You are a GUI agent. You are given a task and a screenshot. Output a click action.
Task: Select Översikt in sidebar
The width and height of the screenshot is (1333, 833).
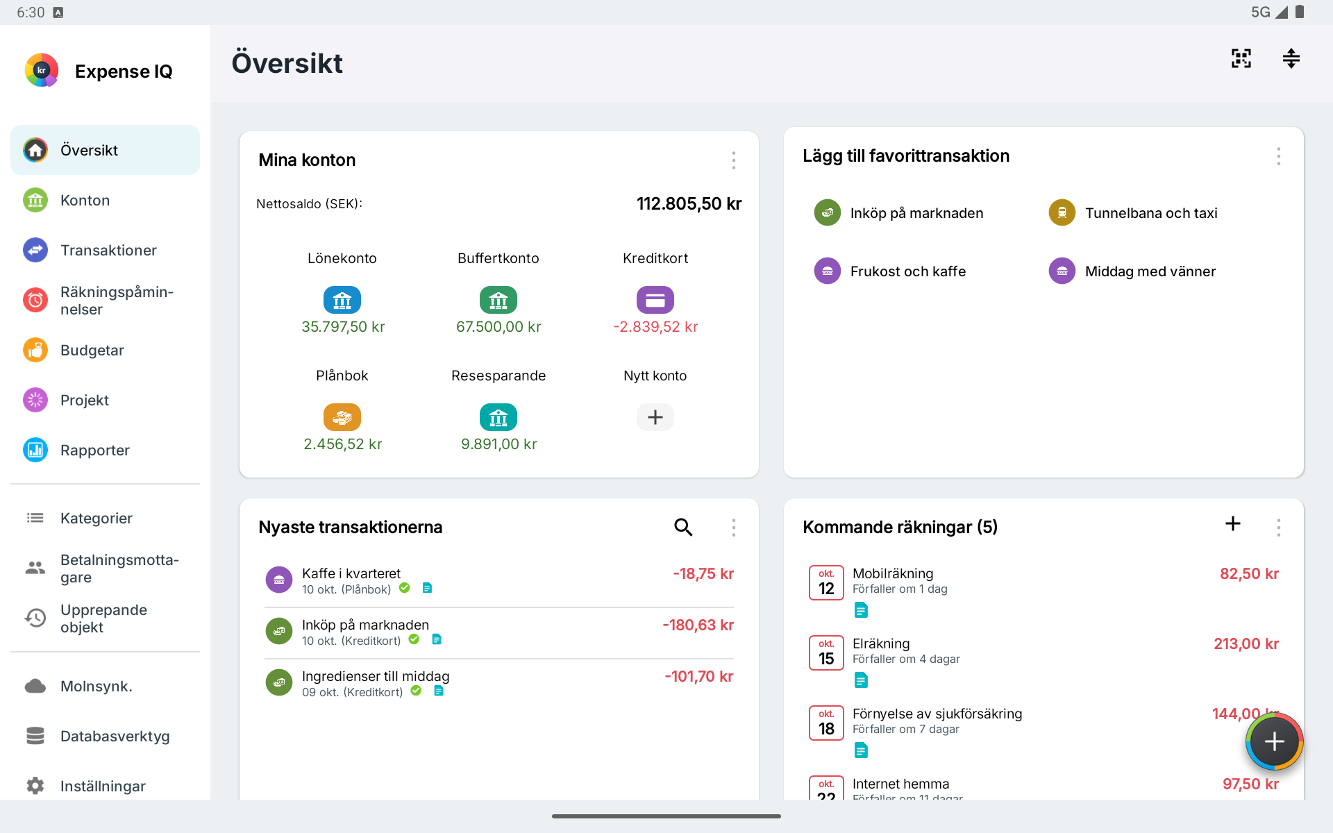click(x=105, y=150)
